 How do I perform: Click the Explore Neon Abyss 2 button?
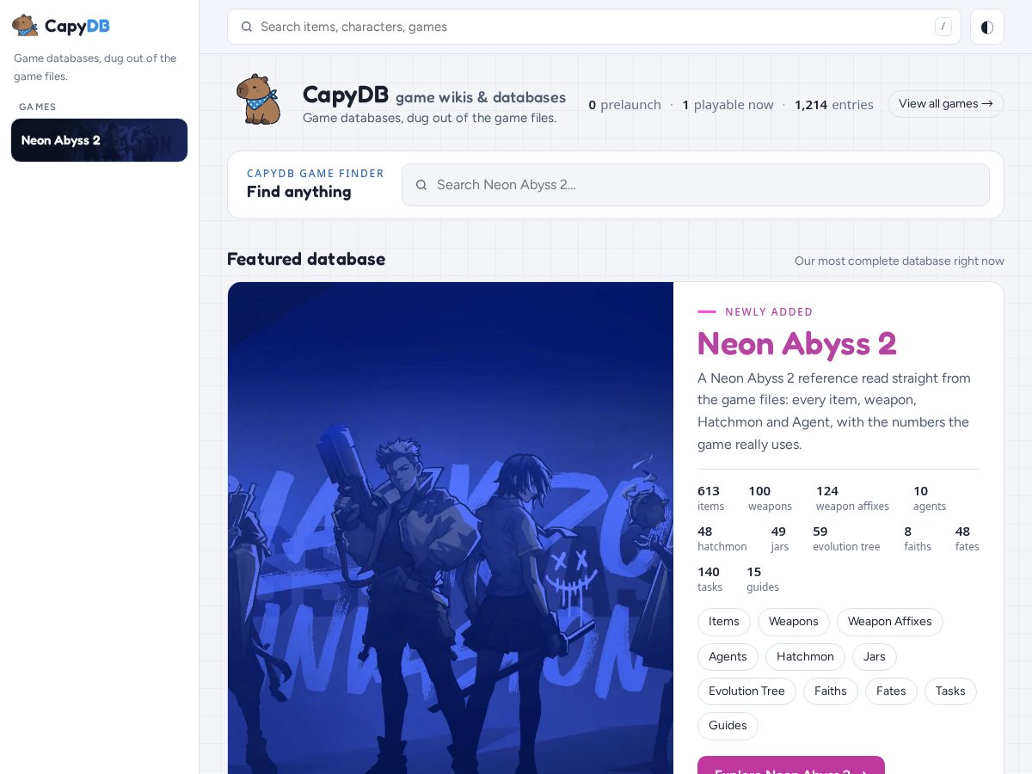point(791,765)
